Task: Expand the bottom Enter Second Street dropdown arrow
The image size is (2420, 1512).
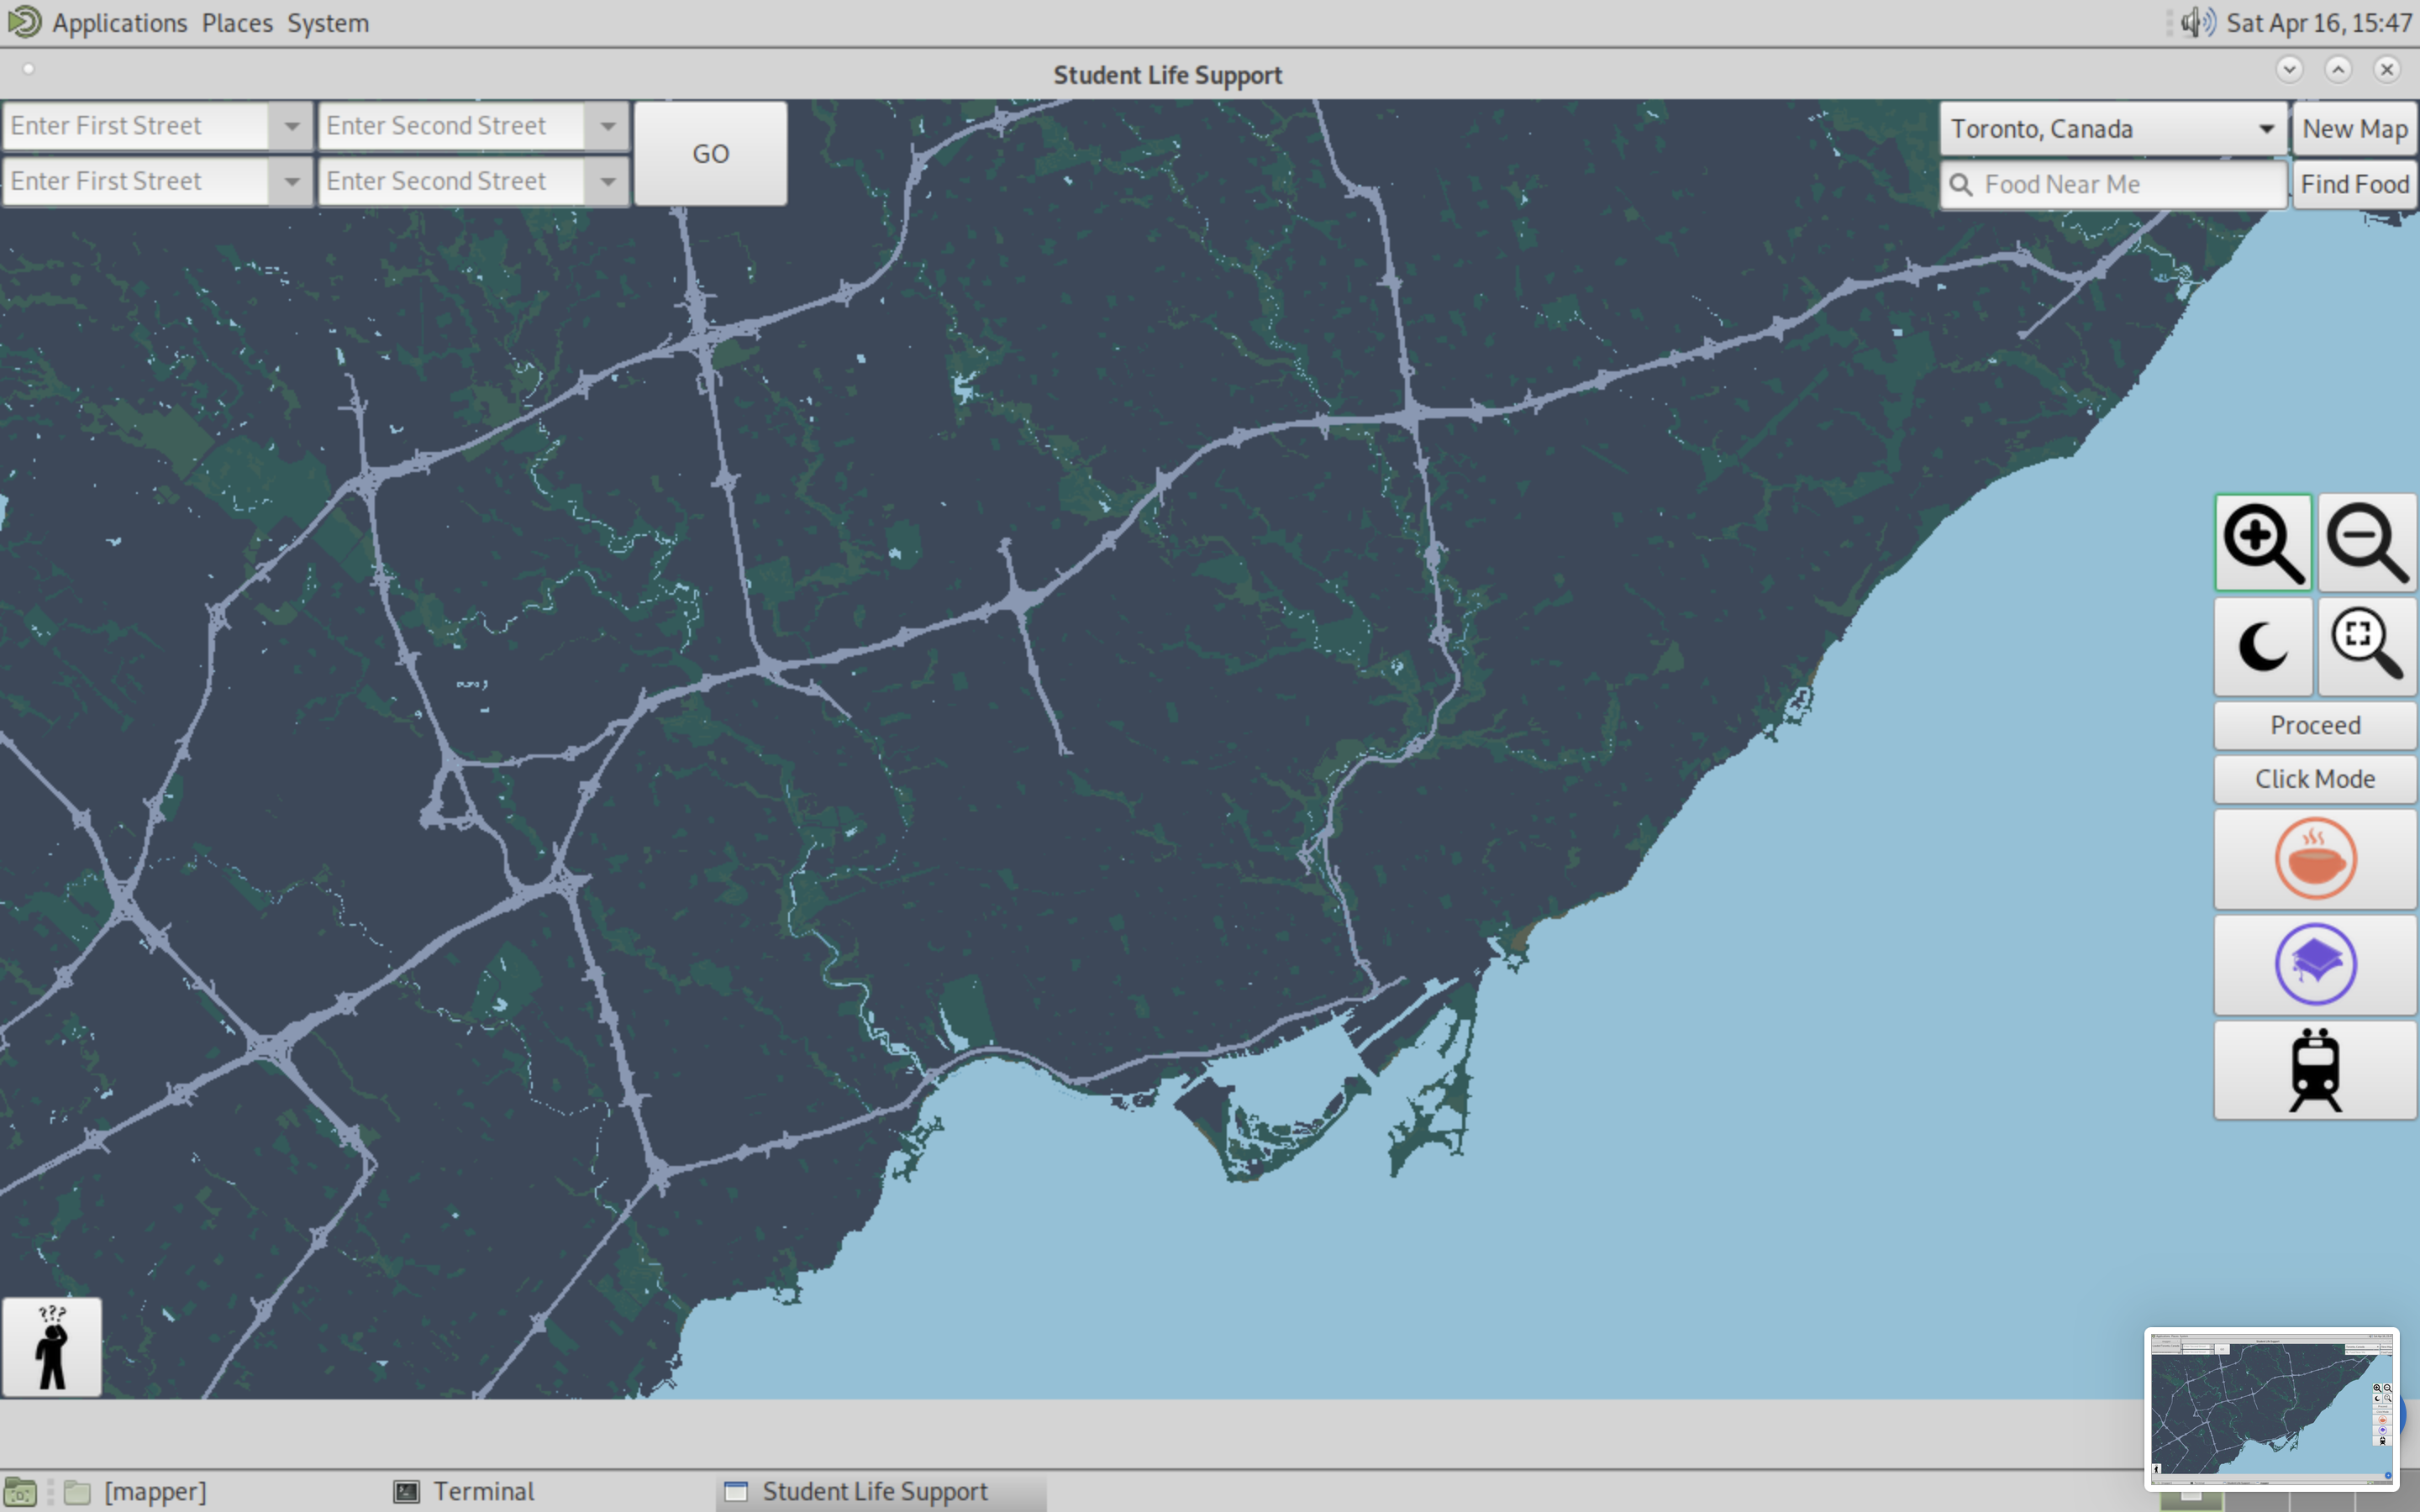Action: 608,182
